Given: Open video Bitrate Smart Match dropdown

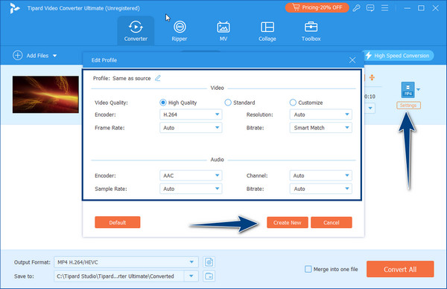Looking at the screenshot, I should [320, 128].
